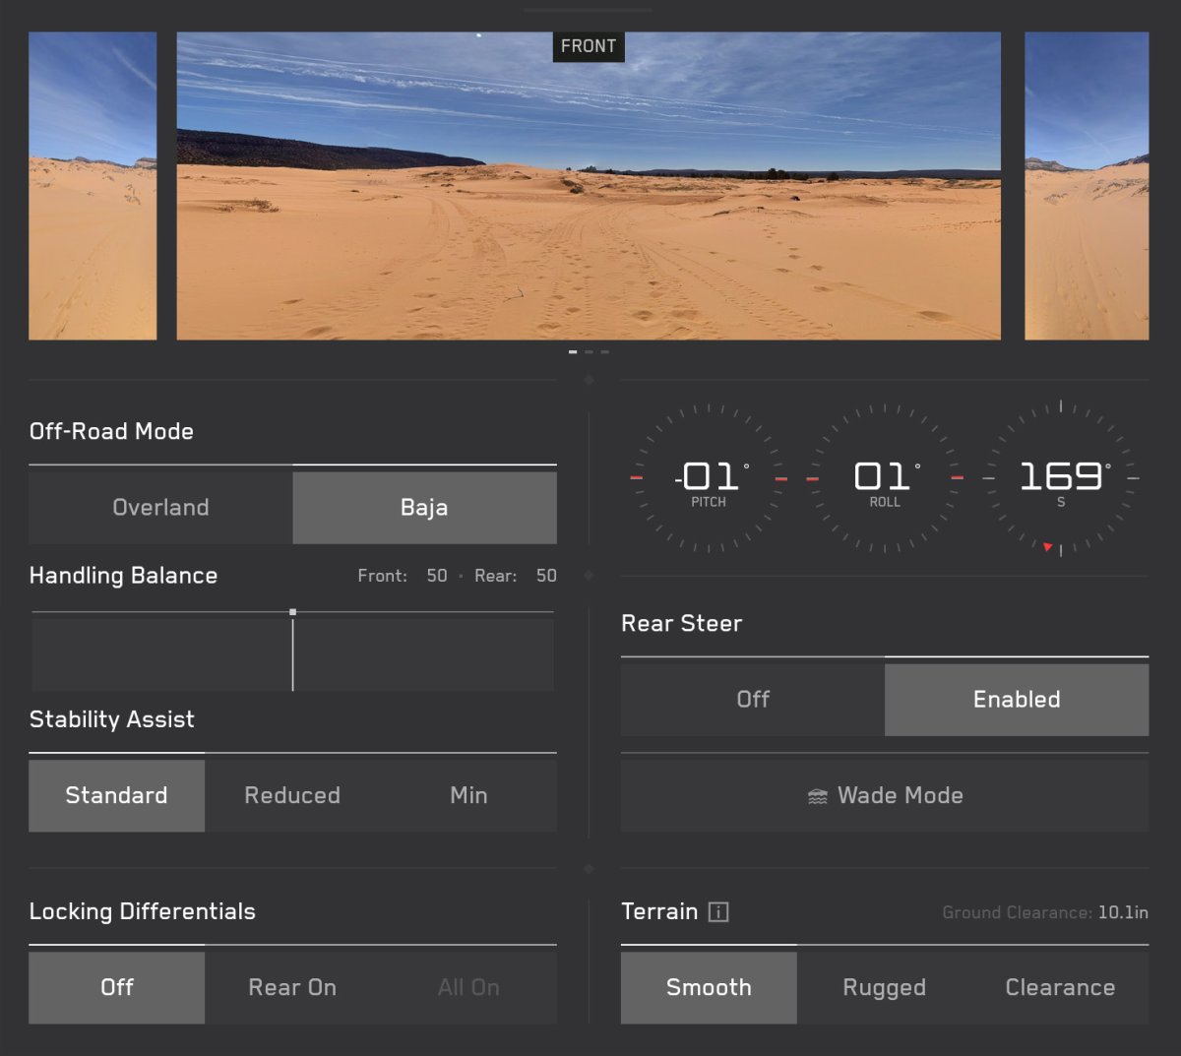Choose Rear On locking differential
The image size is (1181, 1056).
tap(292, 987)
